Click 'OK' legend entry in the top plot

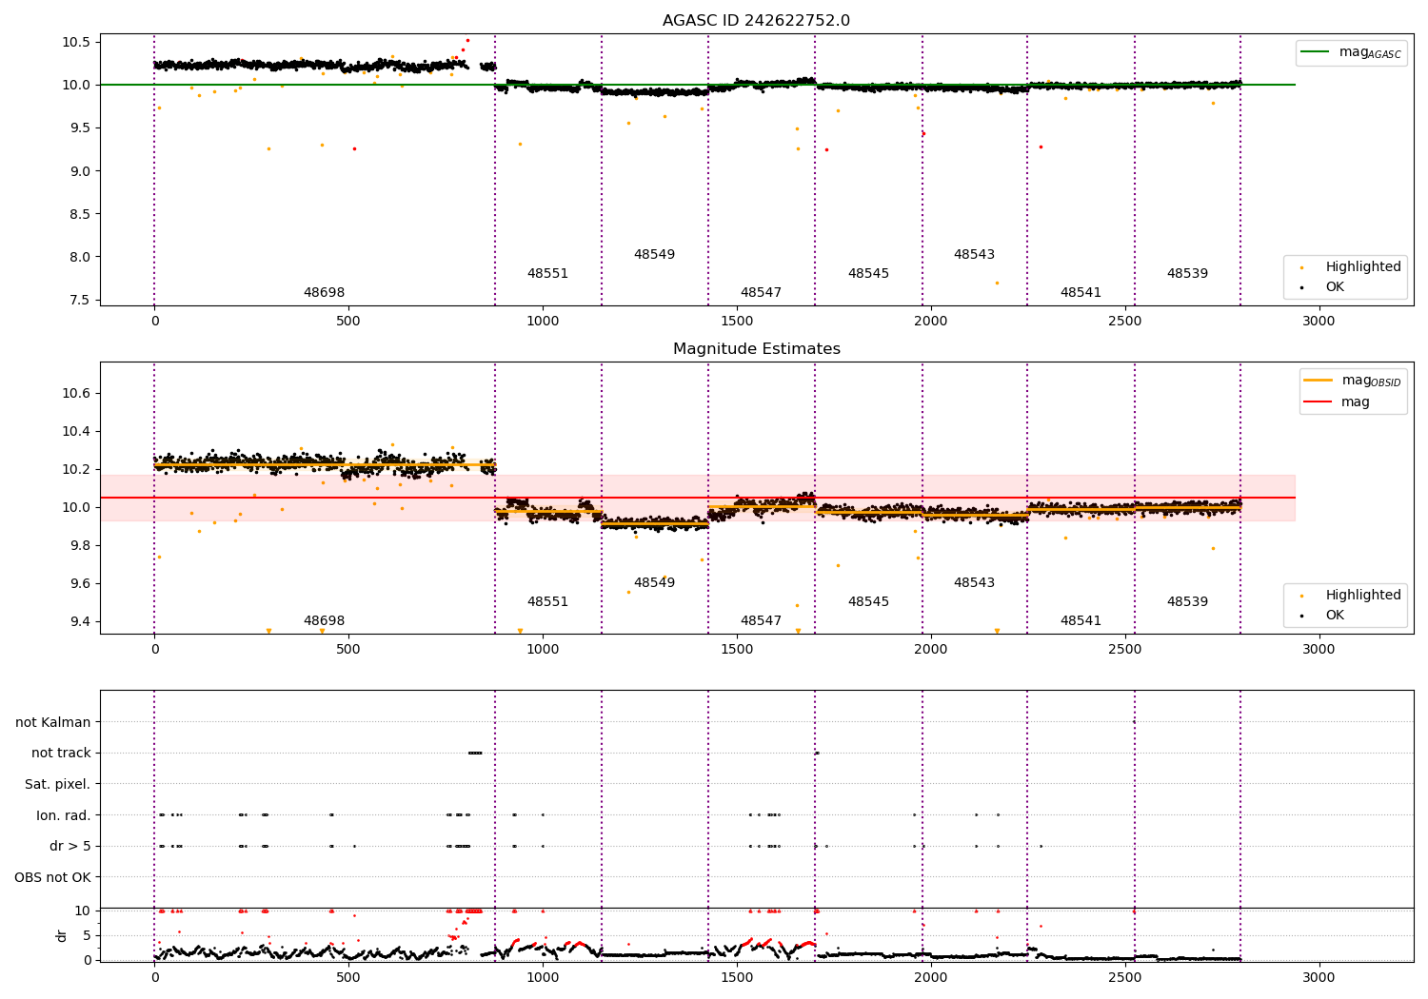[1321, 286]
